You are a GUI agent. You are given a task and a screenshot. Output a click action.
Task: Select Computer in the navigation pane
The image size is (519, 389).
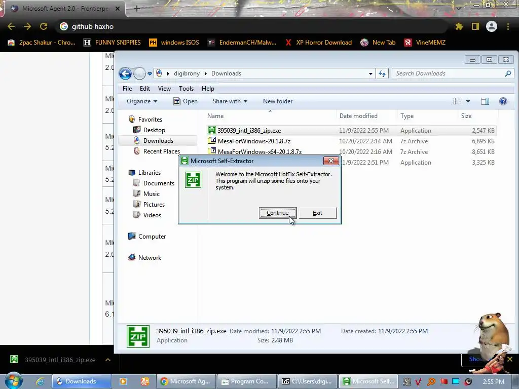[x=152, y=237]
